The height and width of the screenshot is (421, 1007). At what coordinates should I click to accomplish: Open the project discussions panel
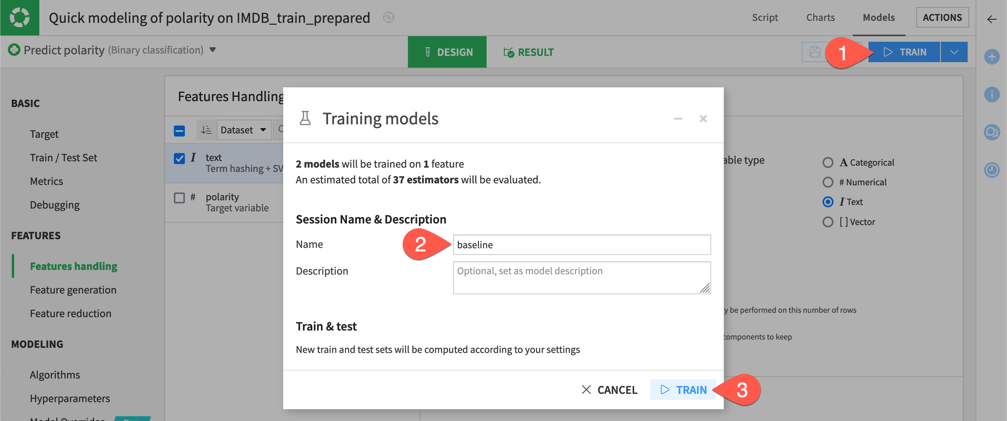click(x=992, y=133)
